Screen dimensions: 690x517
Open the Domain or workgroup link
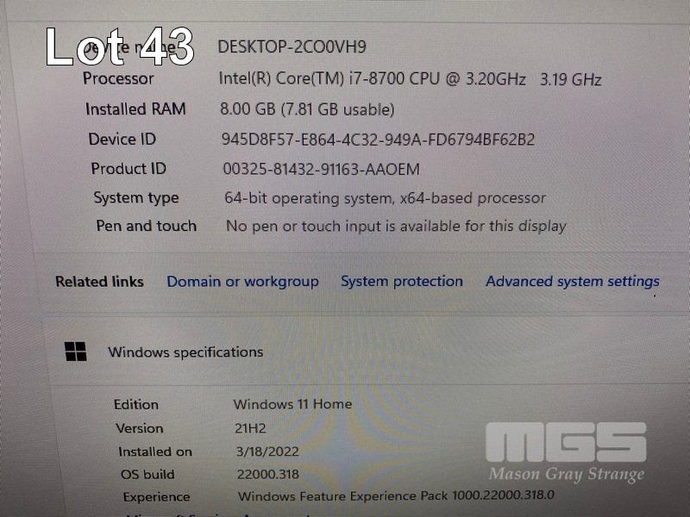(x=242, y=282)
